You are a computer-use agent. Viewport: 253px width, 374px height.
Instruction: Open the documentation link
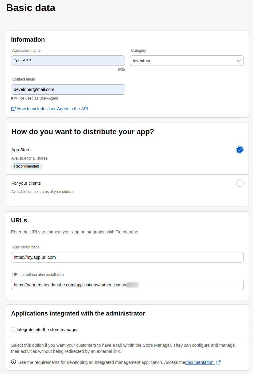coord(200,362)
